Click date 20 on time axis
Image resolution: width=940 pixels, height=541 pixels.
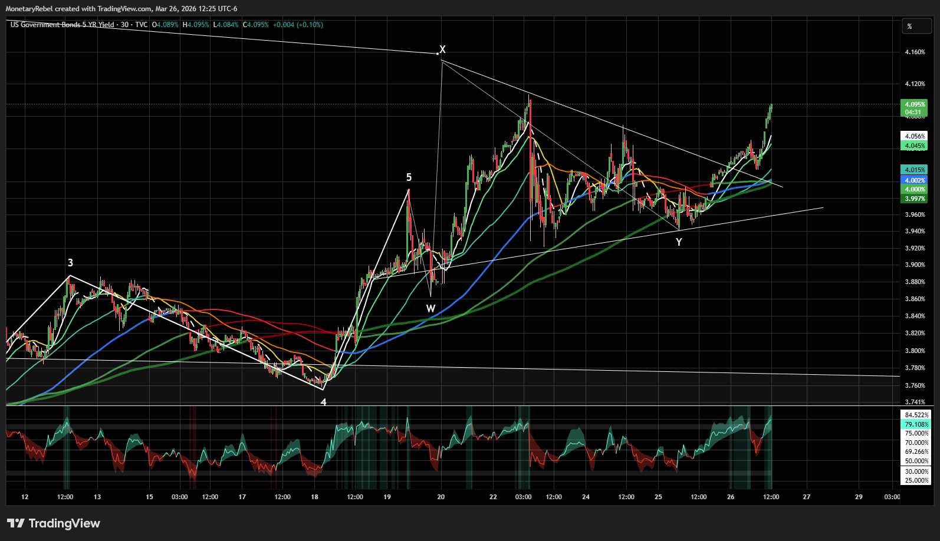point(441,497)
